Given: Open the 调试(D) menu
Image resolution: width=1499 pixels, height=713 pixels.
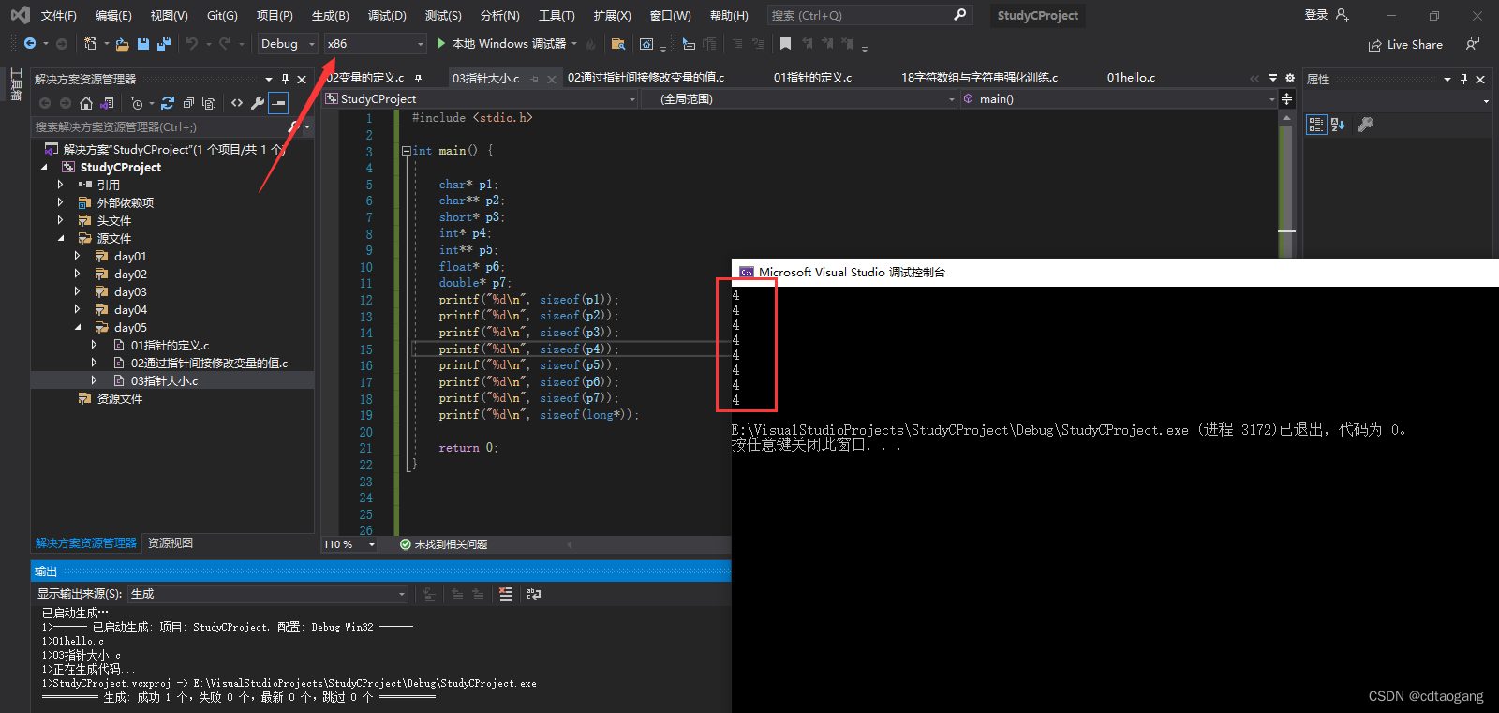Looking at the screenshot, I should [387, 16].
